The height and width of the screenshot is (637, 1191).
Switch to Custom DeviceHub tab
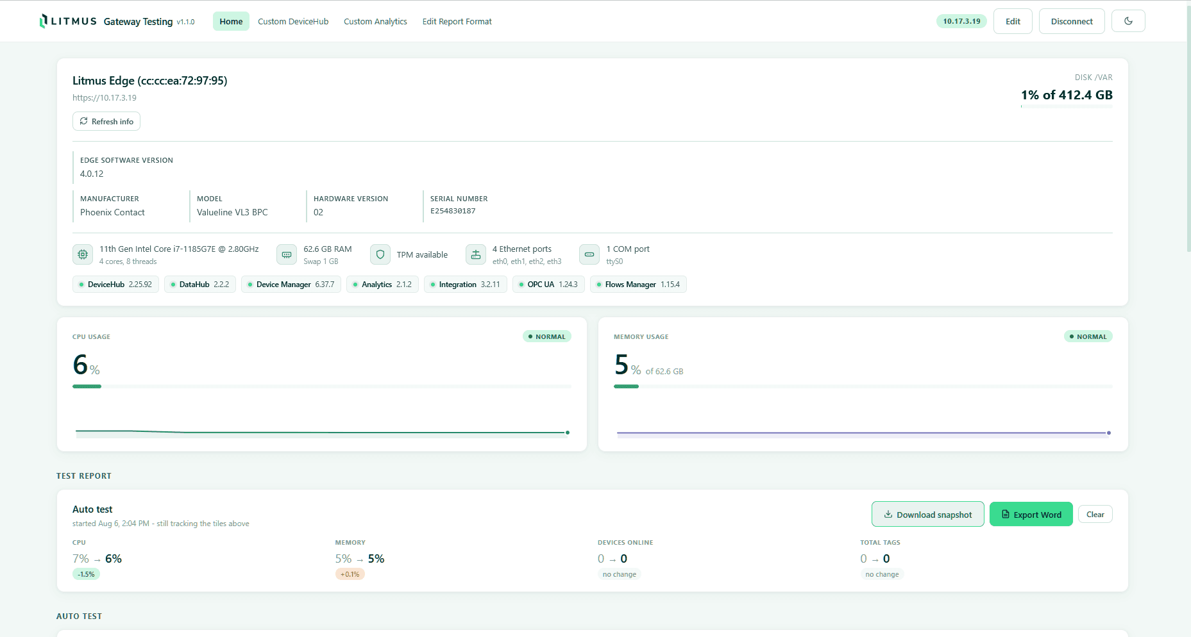pyautogui.click(x=293, y=21)
